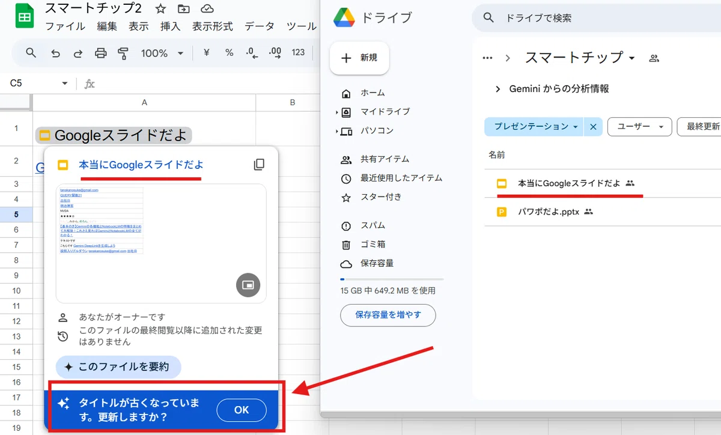Image resolution: width=721 pixels, height=435 pixels.
Task: Open the 挿入 menu
Action: click(x=171, y=26)
